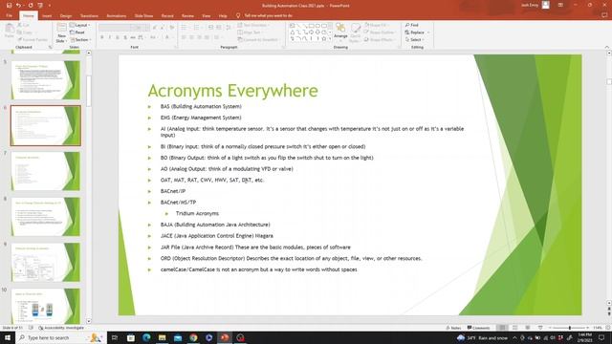612x344 pixels.
Task: Toggle the Notes pane in status bar
Action: pyautogui.click(x=453, y=328)
